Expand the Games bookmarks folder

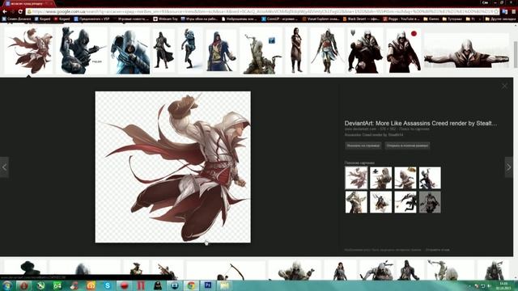pos(431,19)
